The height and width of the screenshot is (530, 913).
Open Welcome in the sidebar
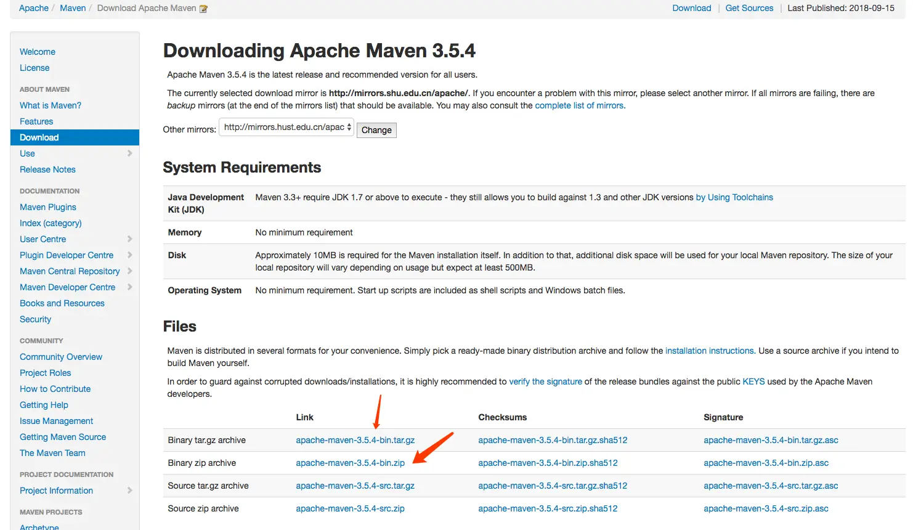(x=38, y=52)
